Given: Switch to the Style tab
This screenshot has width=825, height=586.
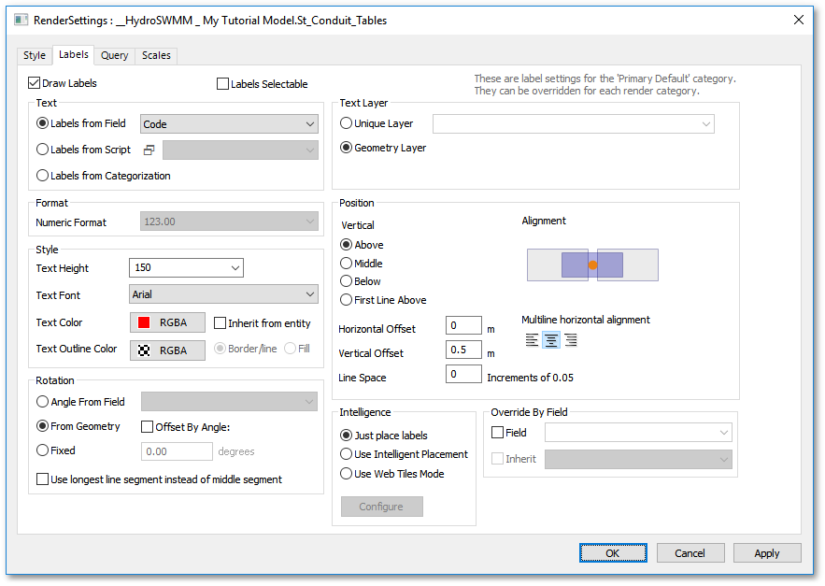Looking at the screenshot, I should tap(35, 55).
